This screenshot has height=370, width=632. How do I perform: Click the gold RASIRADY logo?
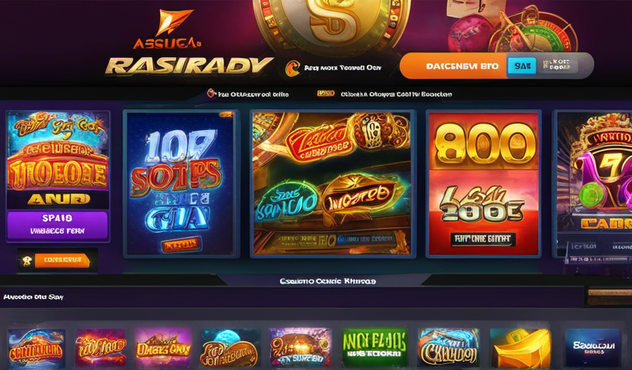pyautogui.click(x=189, y=67)
